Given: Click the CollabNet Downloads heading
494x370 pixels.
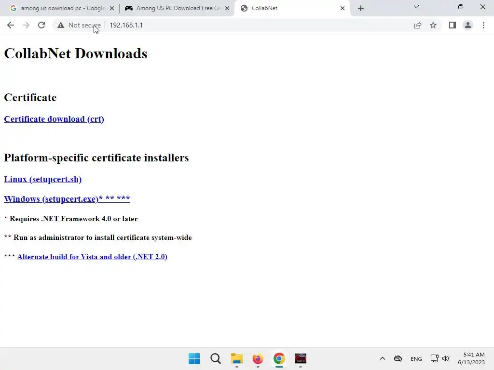Looking at the screenshot, I should click(x=76, y=53).
